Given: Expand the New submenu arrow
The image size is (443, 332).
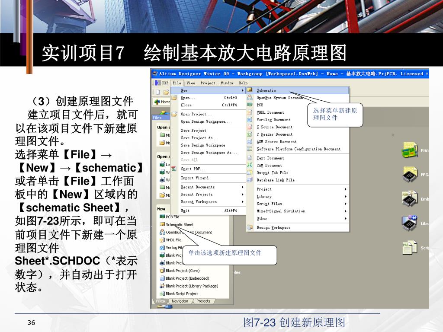Looking at the screenshot, I should [242, 90].
